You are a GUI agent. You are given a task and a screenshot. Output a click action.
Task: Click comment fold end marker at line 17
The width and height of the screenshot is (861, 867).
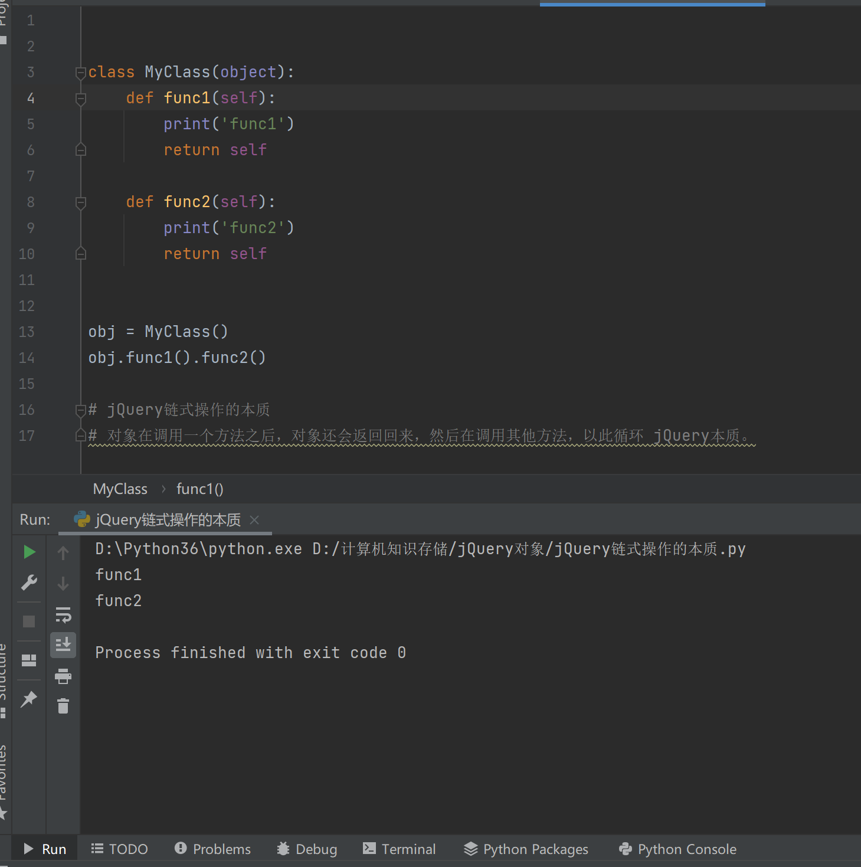pyautogui.click(x=81, y=436)
